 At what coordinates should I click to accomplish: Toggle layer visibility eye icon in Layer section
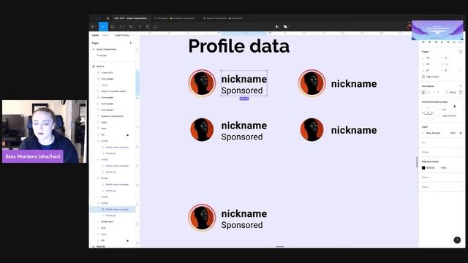(461, 133)
